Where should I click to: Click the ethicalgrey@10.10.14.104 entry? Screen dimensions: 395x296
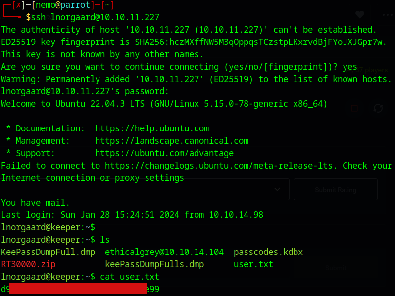pyautogui.click(x=164, y=252)
